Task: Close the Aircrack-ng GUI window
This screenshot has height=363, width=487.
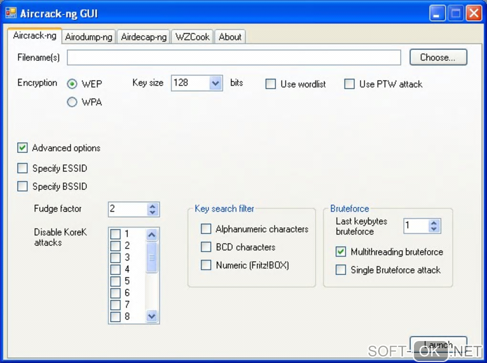Action: [x=474, y=13]
